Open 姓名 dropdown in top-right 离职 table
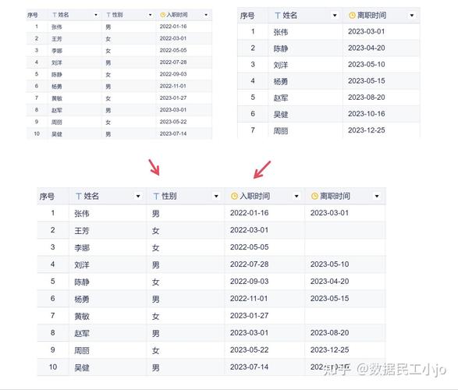458x390 pixels. [x=335, y=16]
